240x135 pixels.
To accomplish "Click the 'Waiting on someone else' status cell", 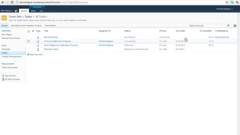I will pos(136,49).
